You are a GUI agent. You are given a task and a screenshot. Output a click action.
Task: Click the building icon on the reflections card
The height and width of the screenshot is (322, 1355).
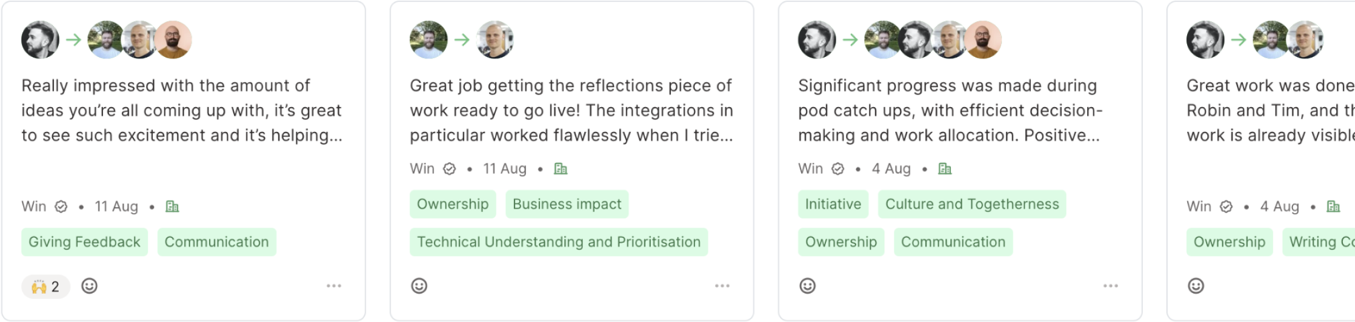(561, 169)
